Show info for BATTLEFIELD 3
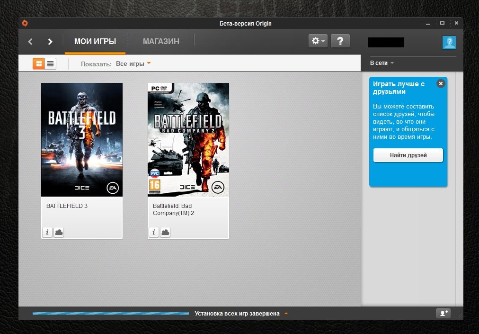Viewport: 479px width, 334px height. coord(47,233)
